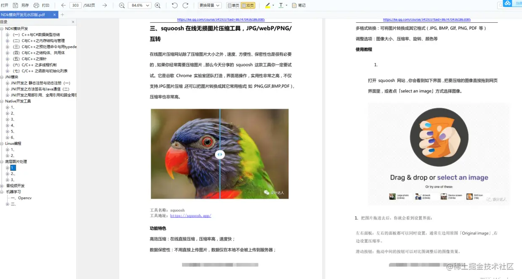Go to the previous page arrow
The height and width of the screenshot is (279, 522).
64,5
